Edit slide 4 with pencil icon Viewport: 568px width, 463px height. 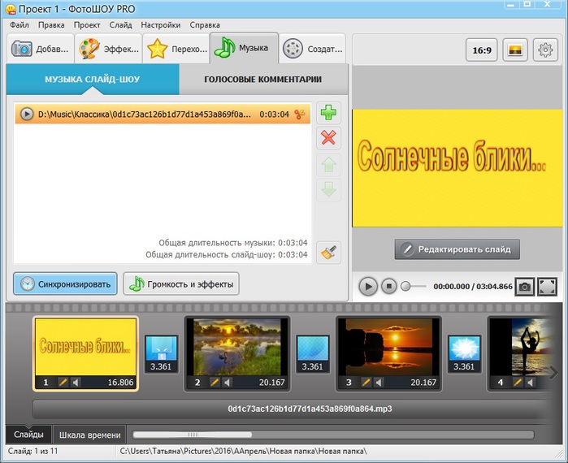518,383
